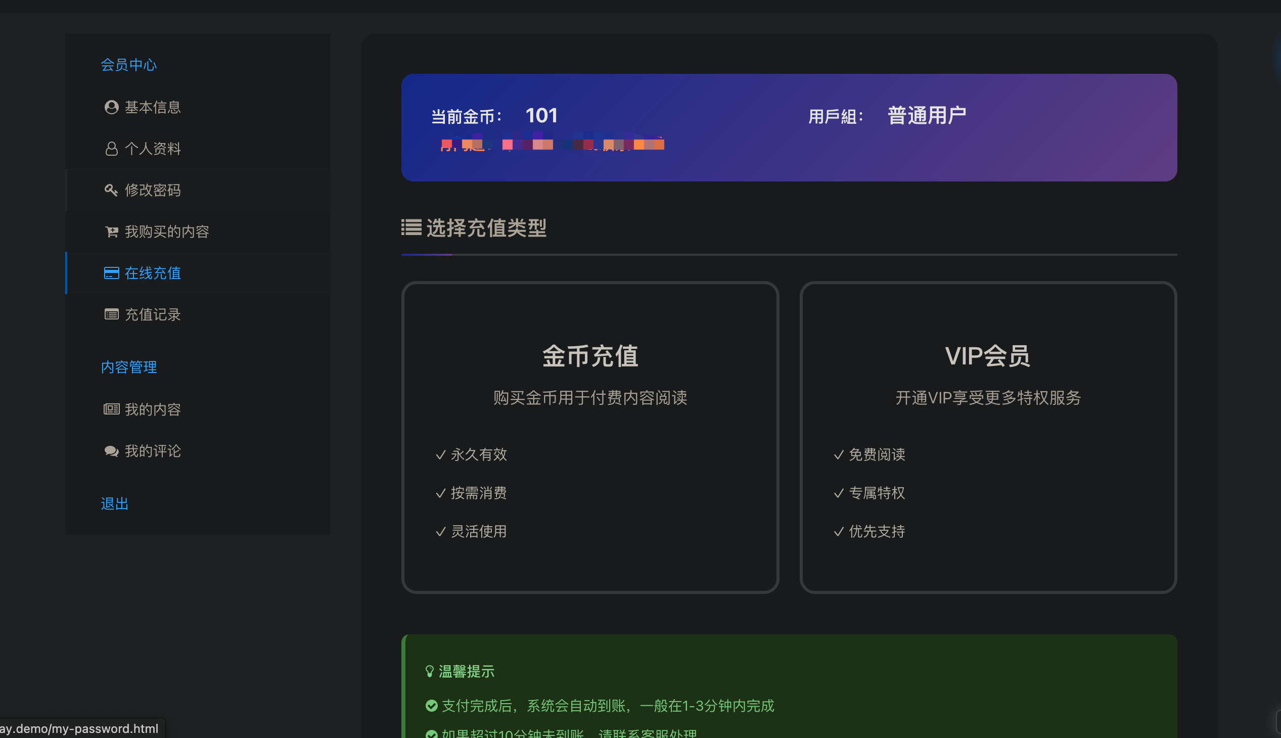Click the newspaper icon beside 我的内容
Image resolution: width=1281 pixels, height=738 pixels.
(111, 409)
